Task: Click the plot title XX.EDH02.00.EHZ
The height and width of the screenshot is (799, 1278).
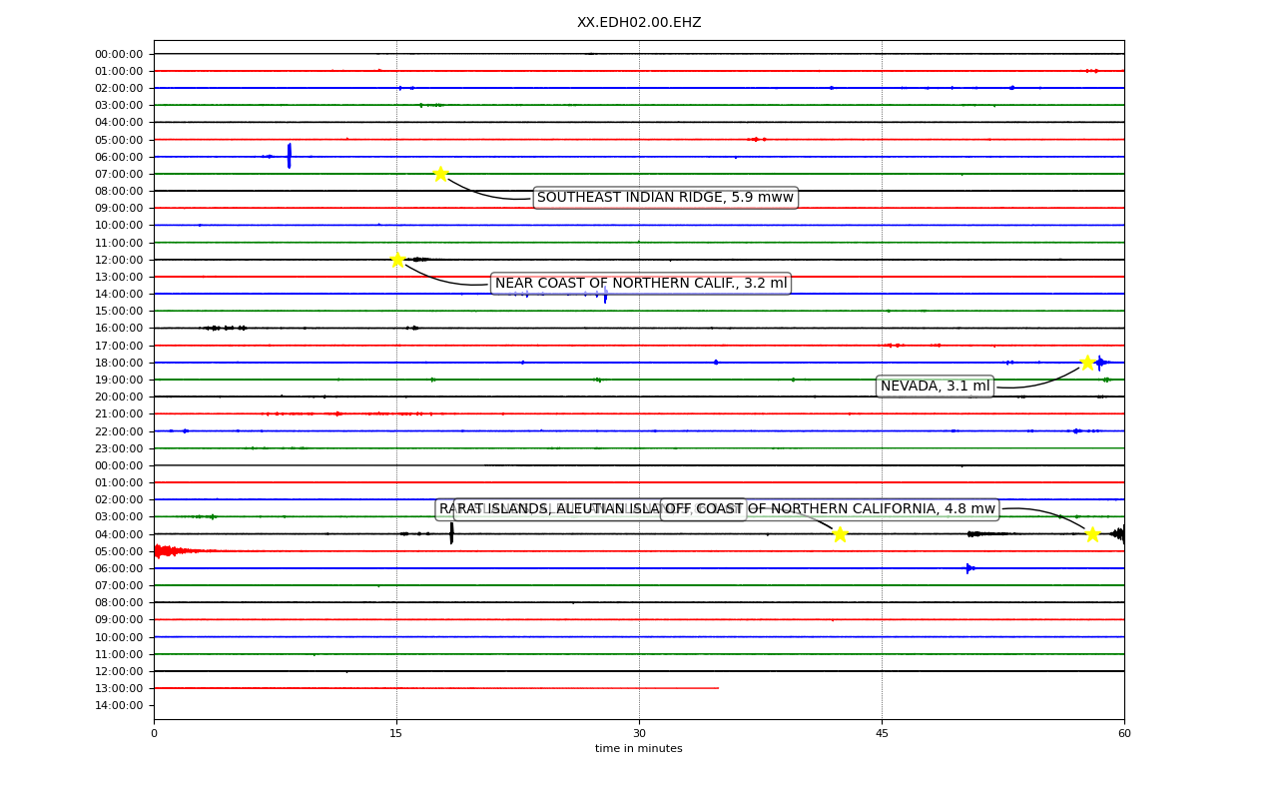Action: coord(639,22)
